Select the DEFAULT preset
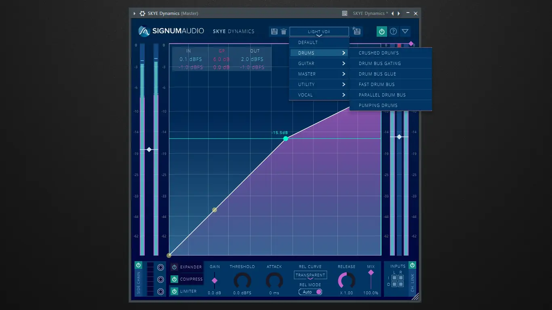The image size is (552, 310). (x=319, y=42)
